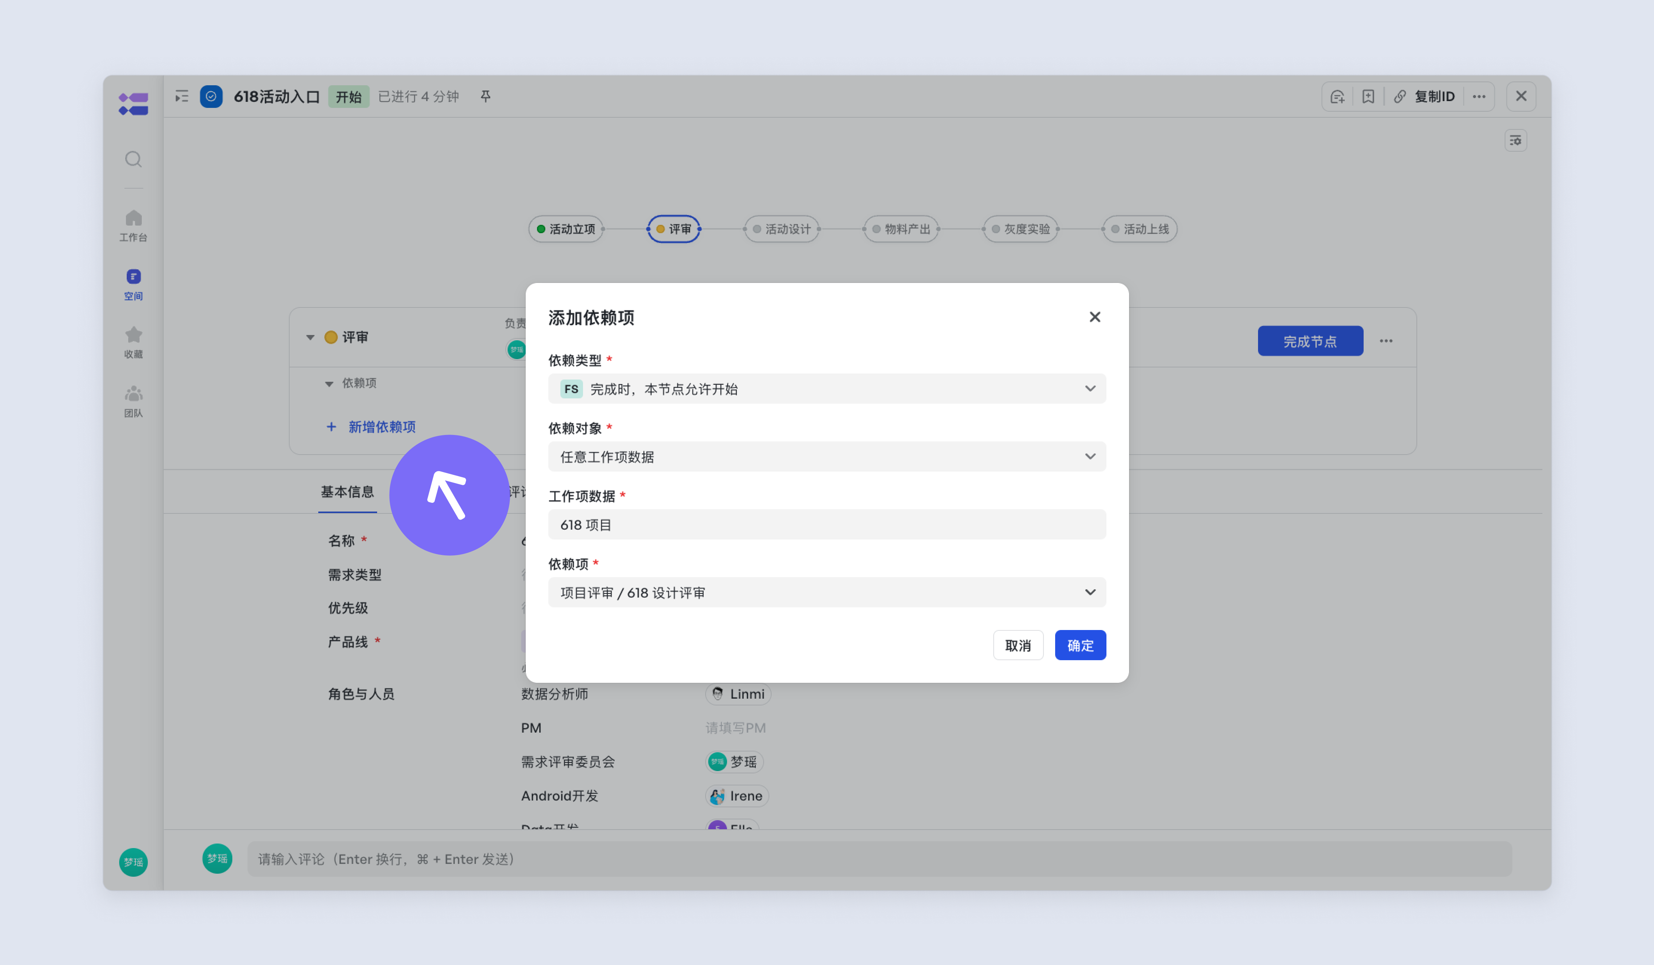Go to 工作台 in the sidebar

[x=133, y=225]
